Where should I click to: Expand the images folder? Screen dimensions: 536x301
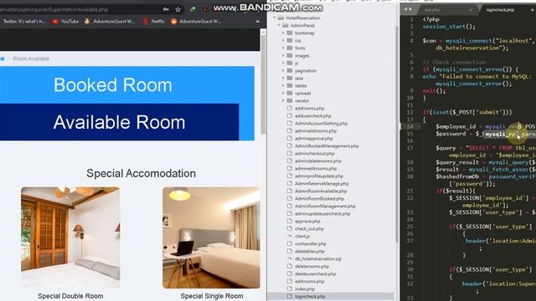click(x=283, y=56)
